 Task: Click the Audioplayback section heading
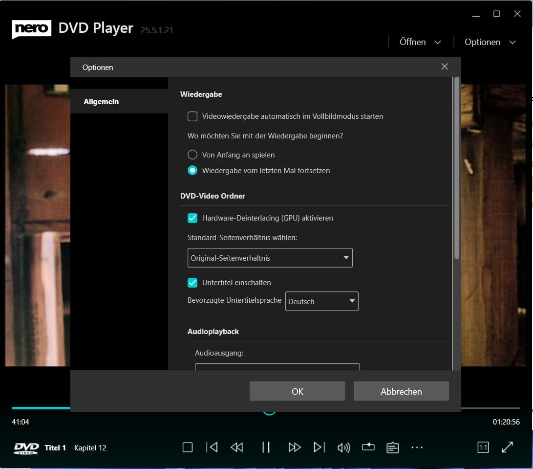tap(213, 332)
